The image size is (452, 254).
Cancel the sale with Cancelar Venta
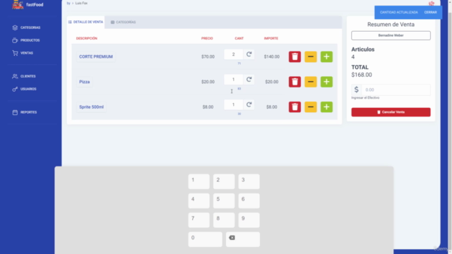(x=391, y=112)
